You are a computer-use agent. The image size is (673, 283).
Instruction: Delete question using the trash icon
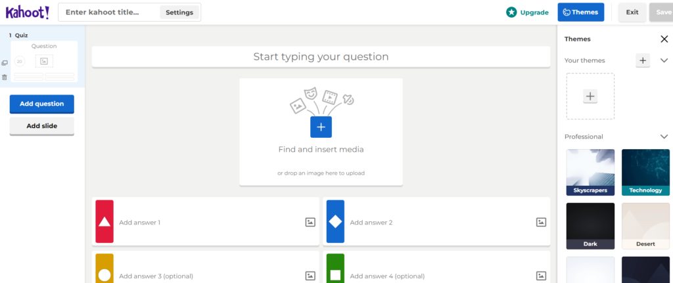pos(5,77)
